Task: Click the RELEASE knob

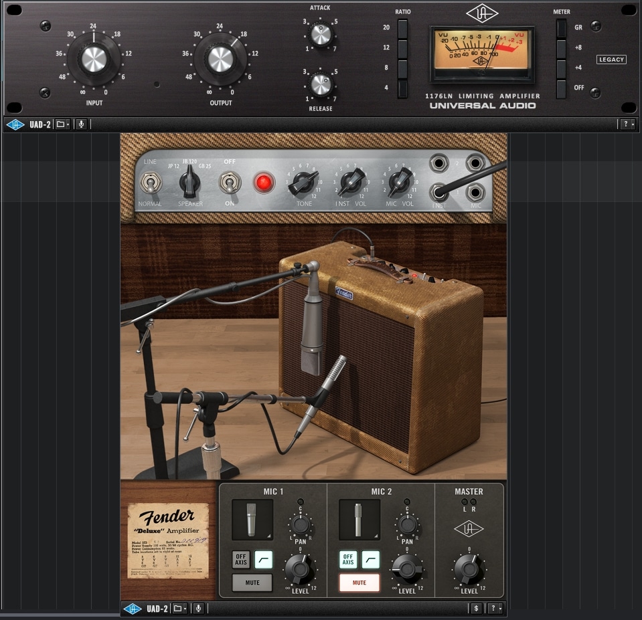Action: (321, 85)
